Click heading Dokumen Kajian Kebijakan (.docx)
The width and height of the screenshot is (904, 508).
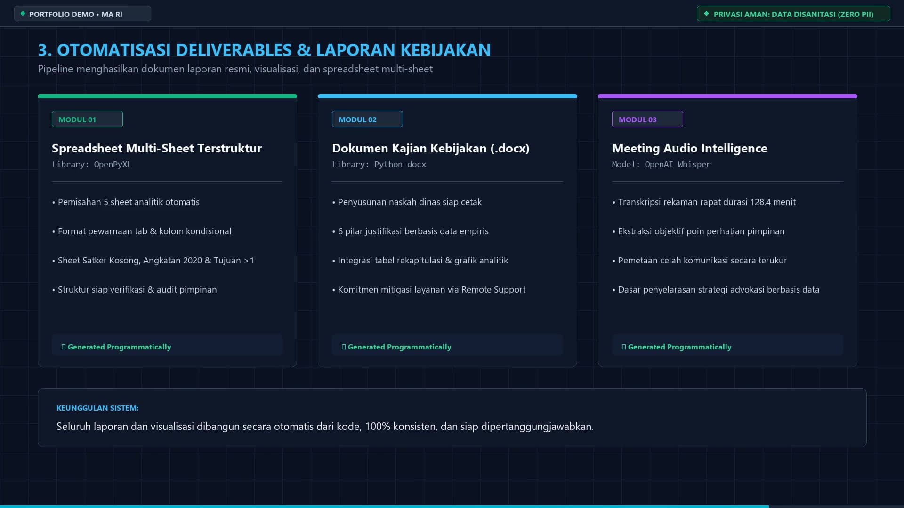431,148
